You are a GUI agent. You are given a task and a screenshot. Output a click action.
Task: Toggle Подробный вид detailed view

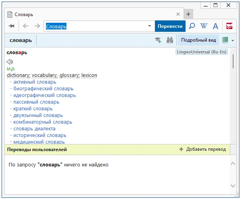point(199,40)
